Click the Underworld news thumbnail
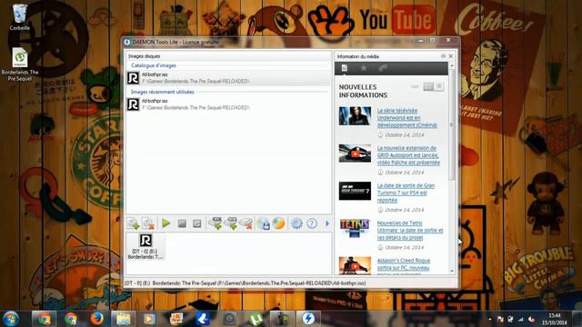582x327 pixels. tap(355, 115)
